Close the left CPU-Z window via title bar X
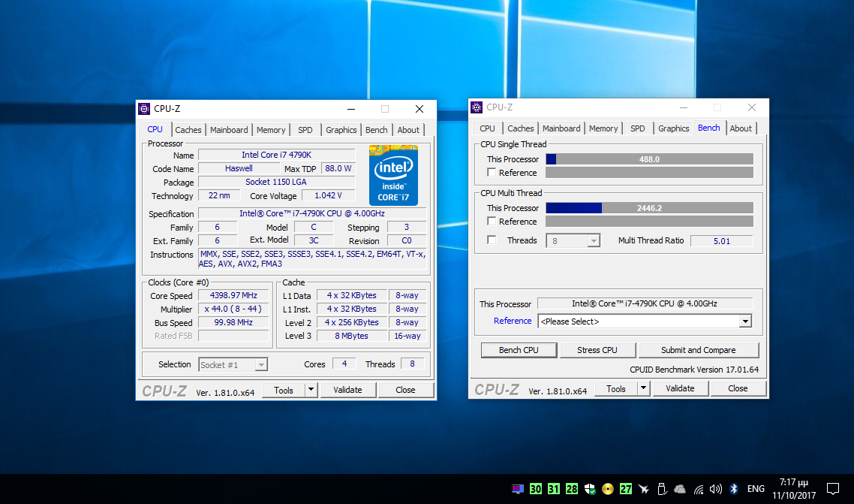Viewport: 854px width, 504px height. click(x=419, y=109)
